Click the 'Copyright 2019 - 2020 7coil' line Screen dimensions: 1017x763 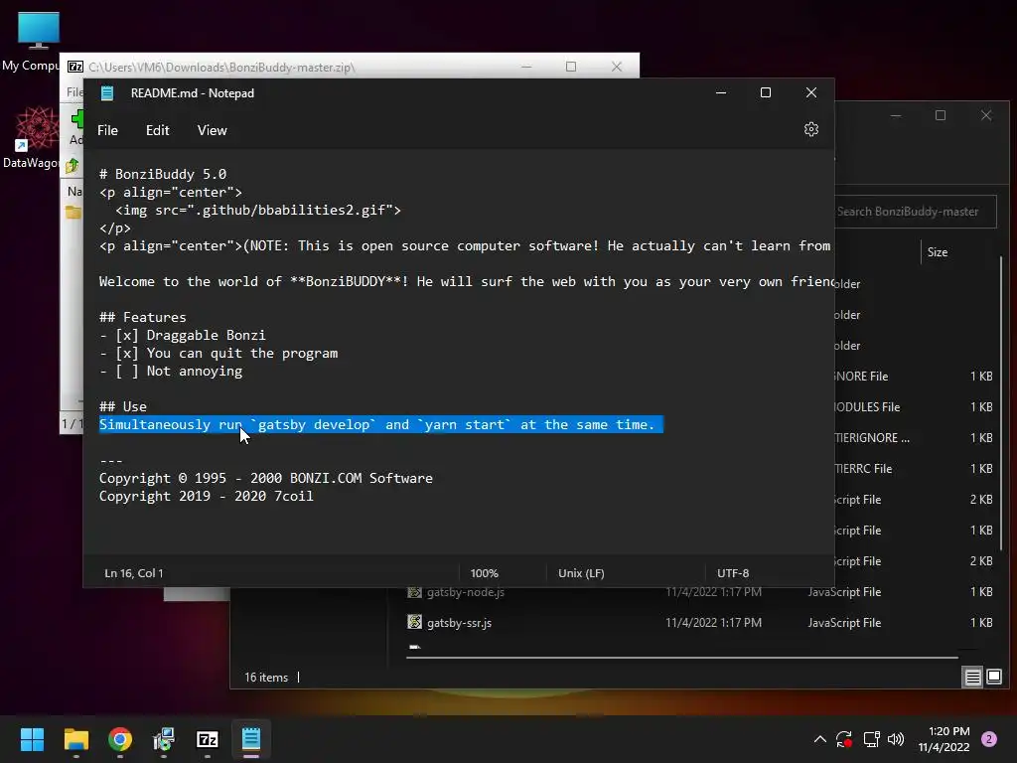(x=207, y=497)
